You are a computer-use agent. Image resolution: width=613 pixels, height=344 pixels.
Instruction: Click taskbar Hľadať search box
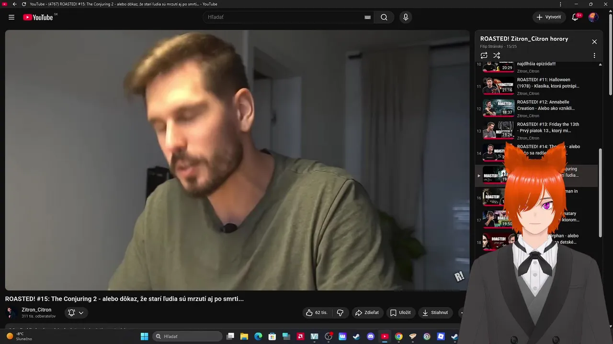188,336
